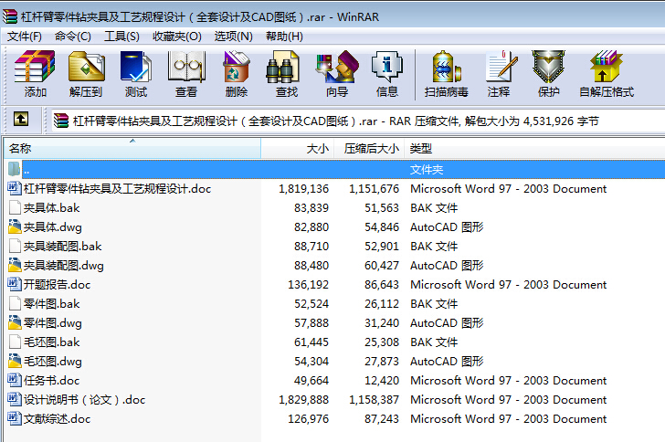Click the RAR archive icon in address bar

pos(61,121)
